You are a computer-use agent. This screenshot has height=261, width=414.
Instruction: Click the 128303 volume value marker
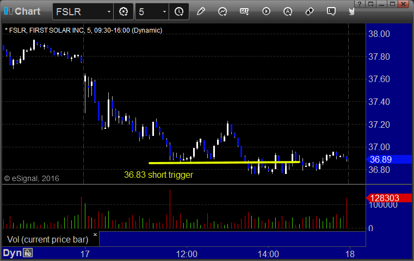[x=389, y=198]
